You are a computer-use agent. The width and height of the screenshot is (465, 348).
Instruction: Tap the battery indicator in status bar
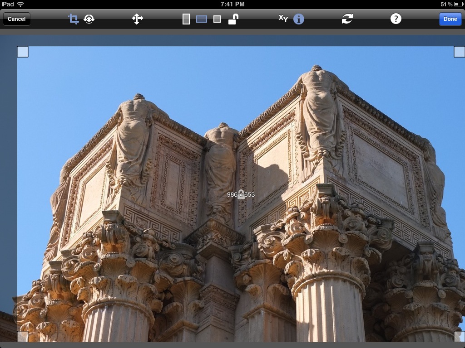pos(458,4)
